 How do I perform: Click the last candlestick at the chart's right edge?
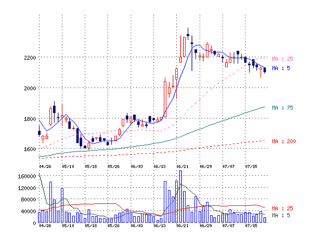(265, 70)
